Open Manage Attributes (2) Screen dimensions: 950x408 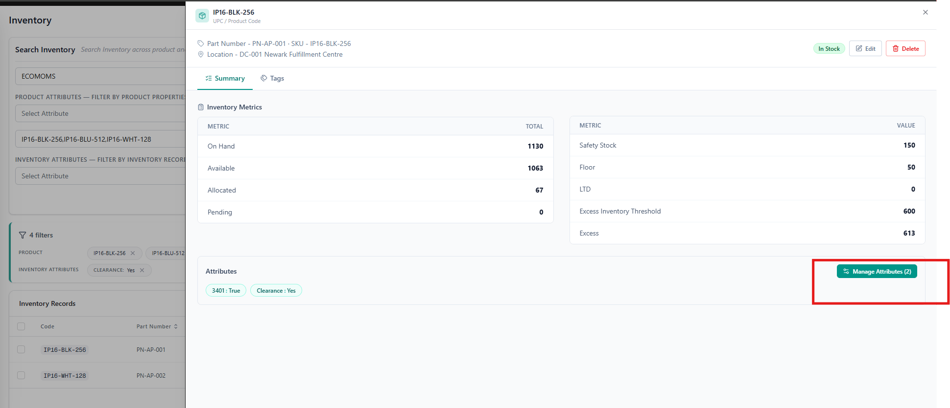877,271
